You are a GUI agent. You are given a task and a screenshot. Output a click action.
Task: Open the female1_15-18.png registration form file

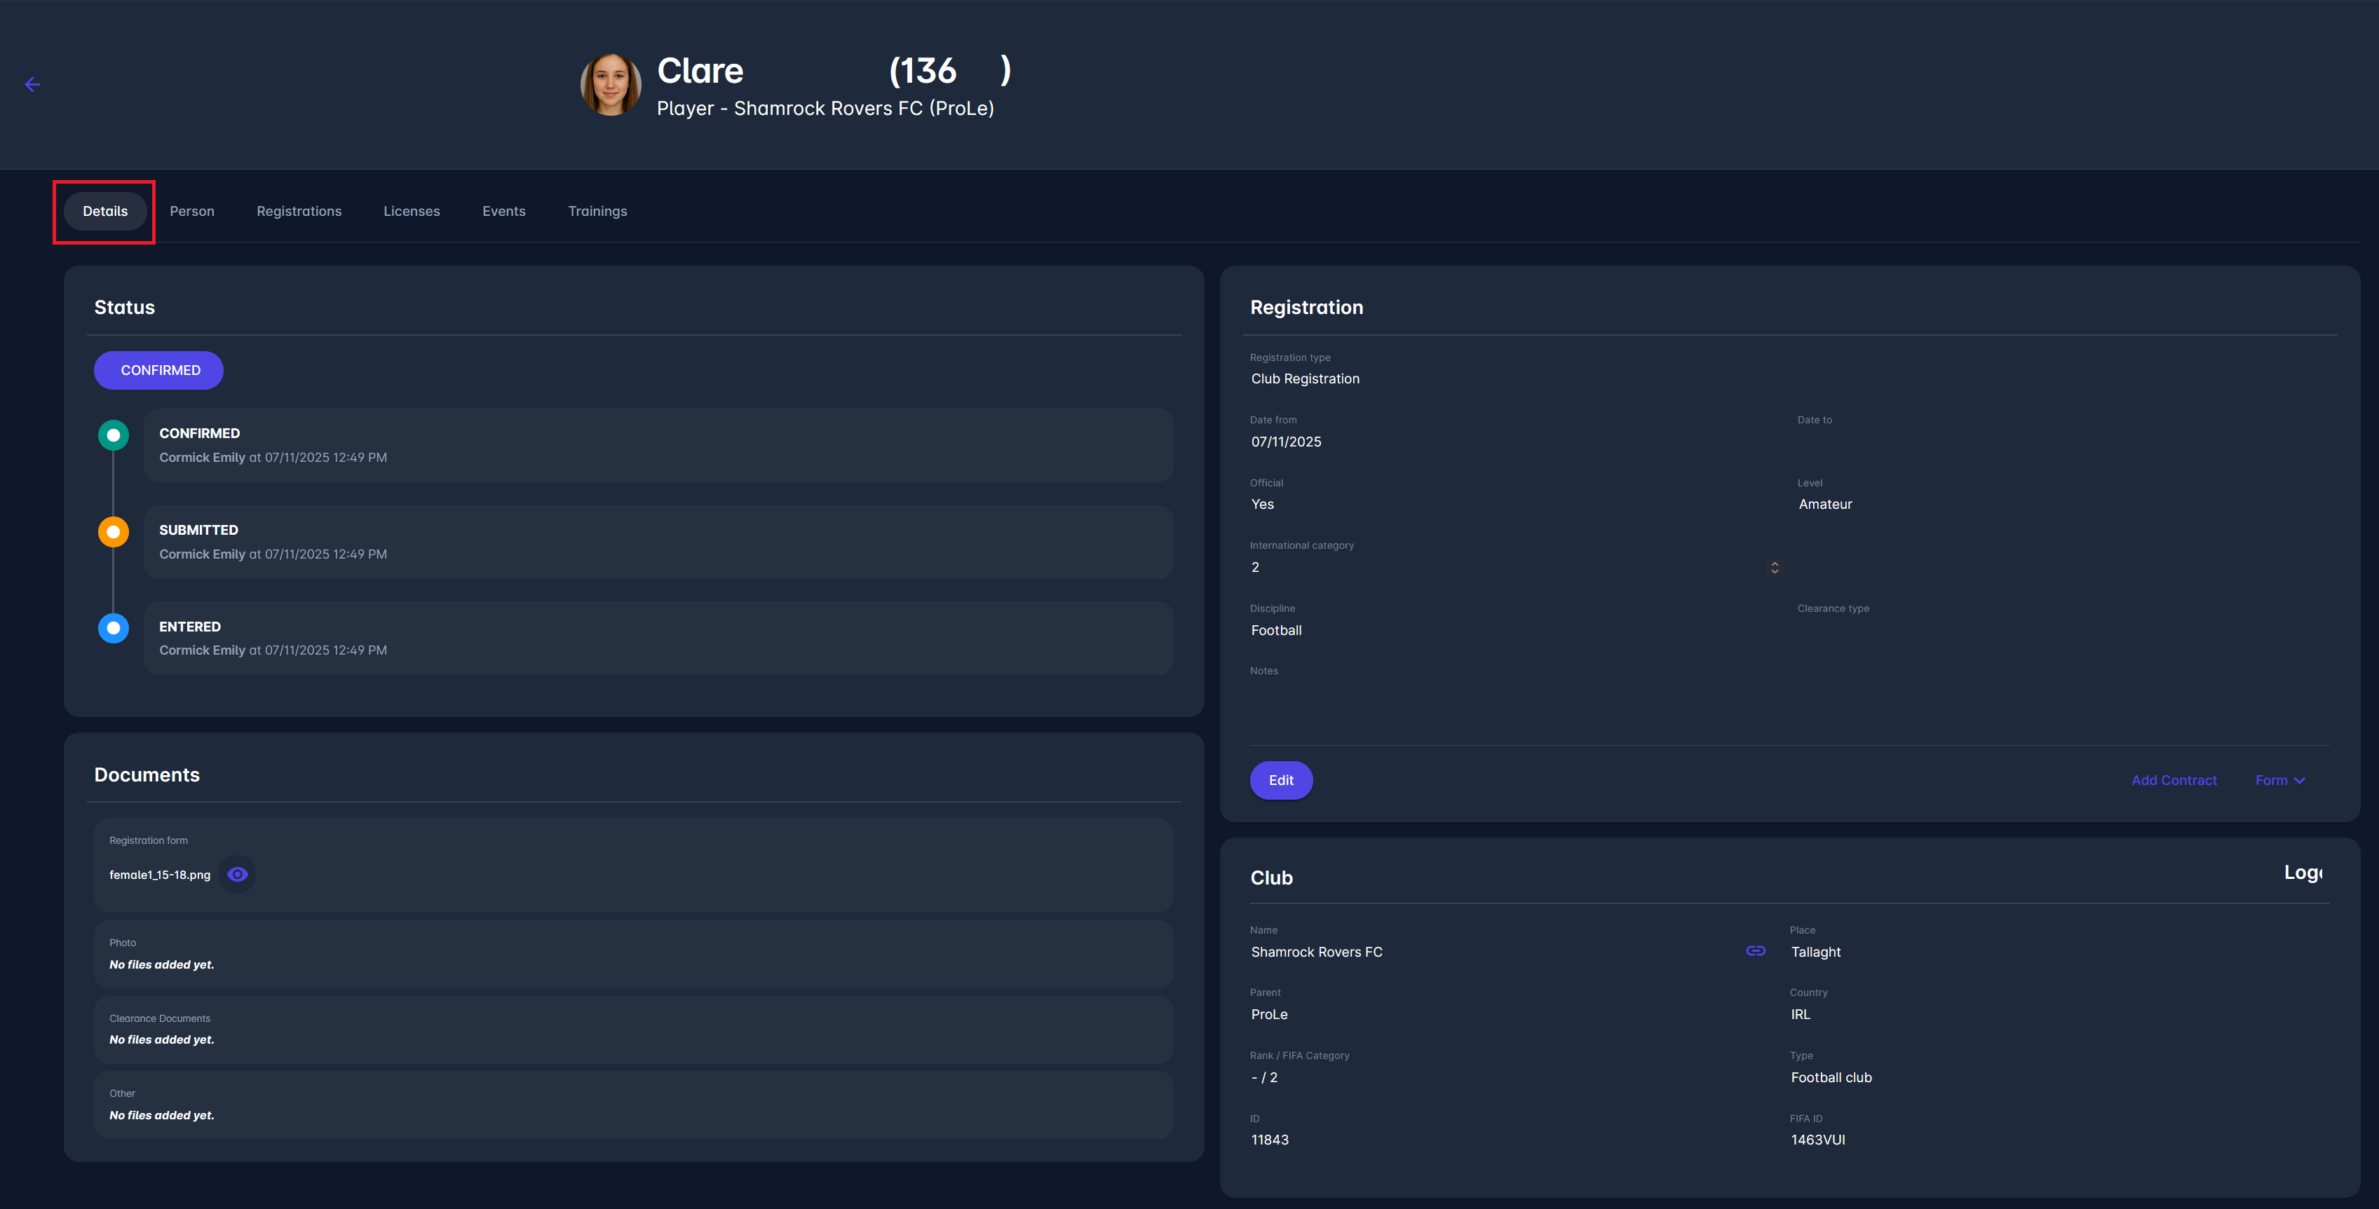tap(160, 875)
